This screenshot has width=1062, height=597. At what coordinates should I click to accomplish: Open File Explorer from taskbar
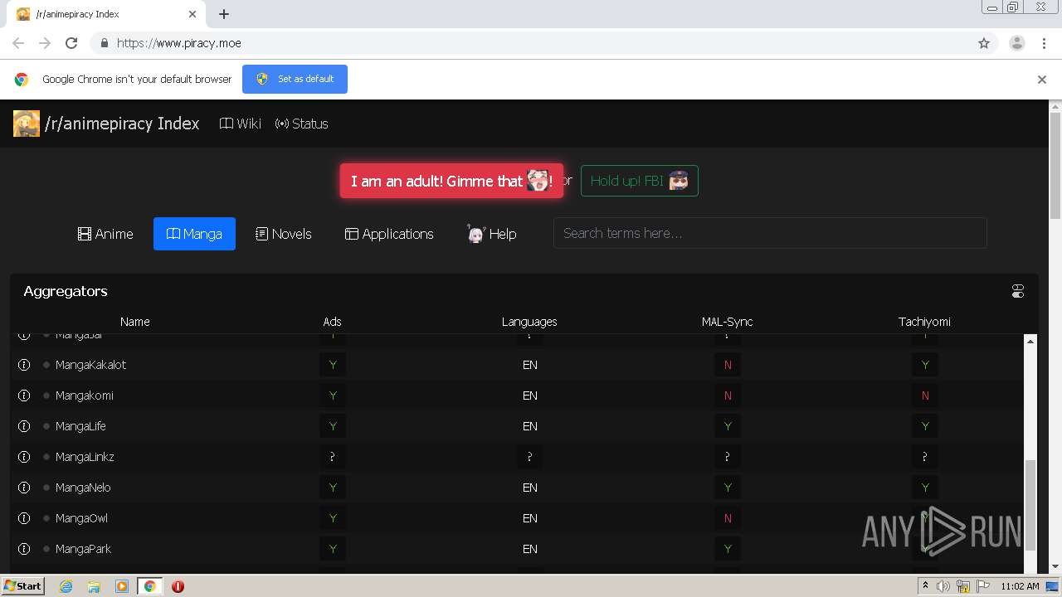click(x=94, y=586)
